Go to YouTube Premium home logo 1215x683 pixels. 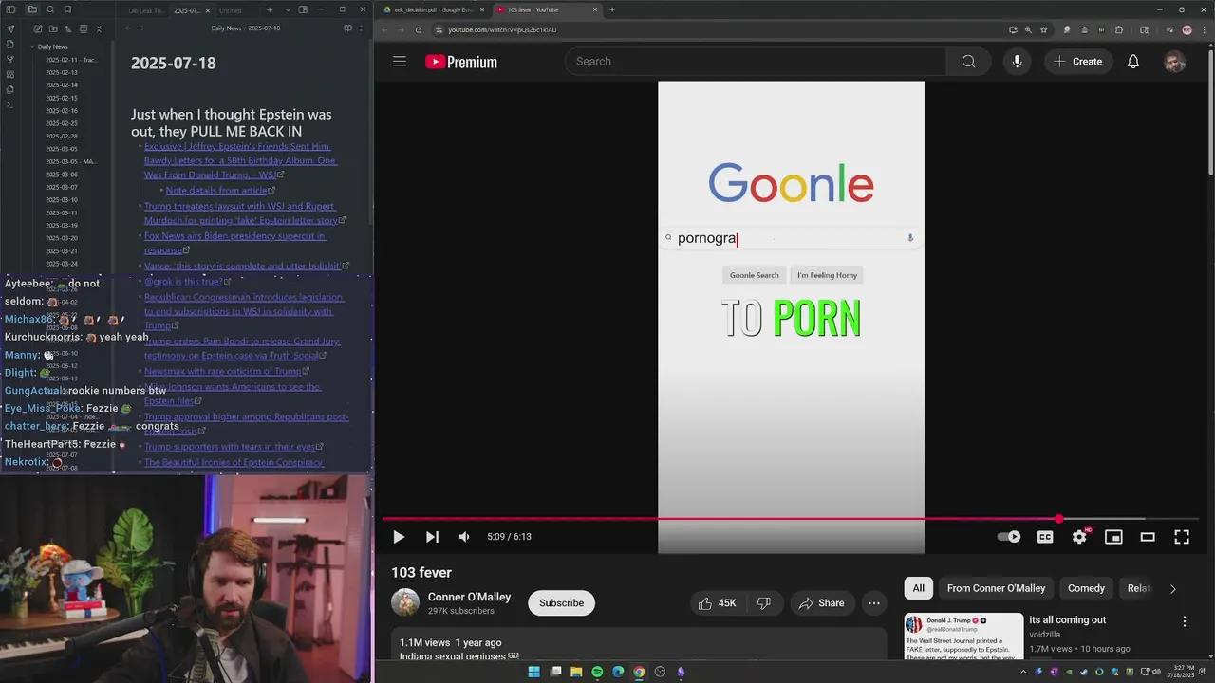(461, 62)
